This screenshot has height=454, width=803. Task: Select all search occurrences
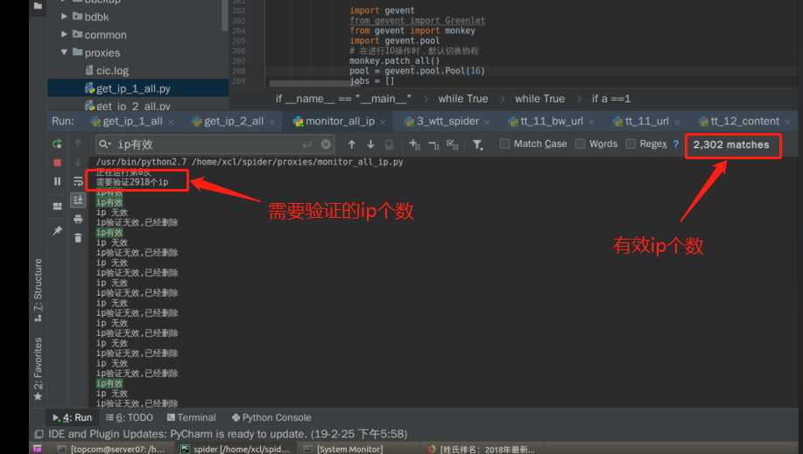coord(452,144)
